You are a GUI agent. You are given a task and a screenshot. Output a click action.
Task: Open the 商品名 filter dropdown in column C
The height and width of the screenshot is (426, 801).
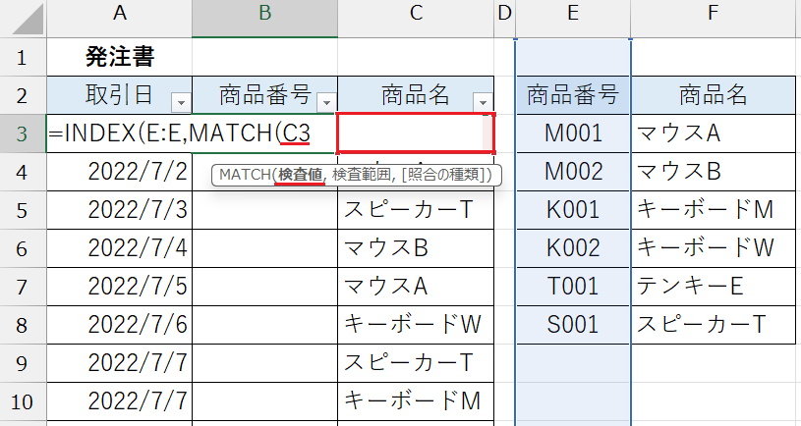pyautogui.click(x=483, y=103)
